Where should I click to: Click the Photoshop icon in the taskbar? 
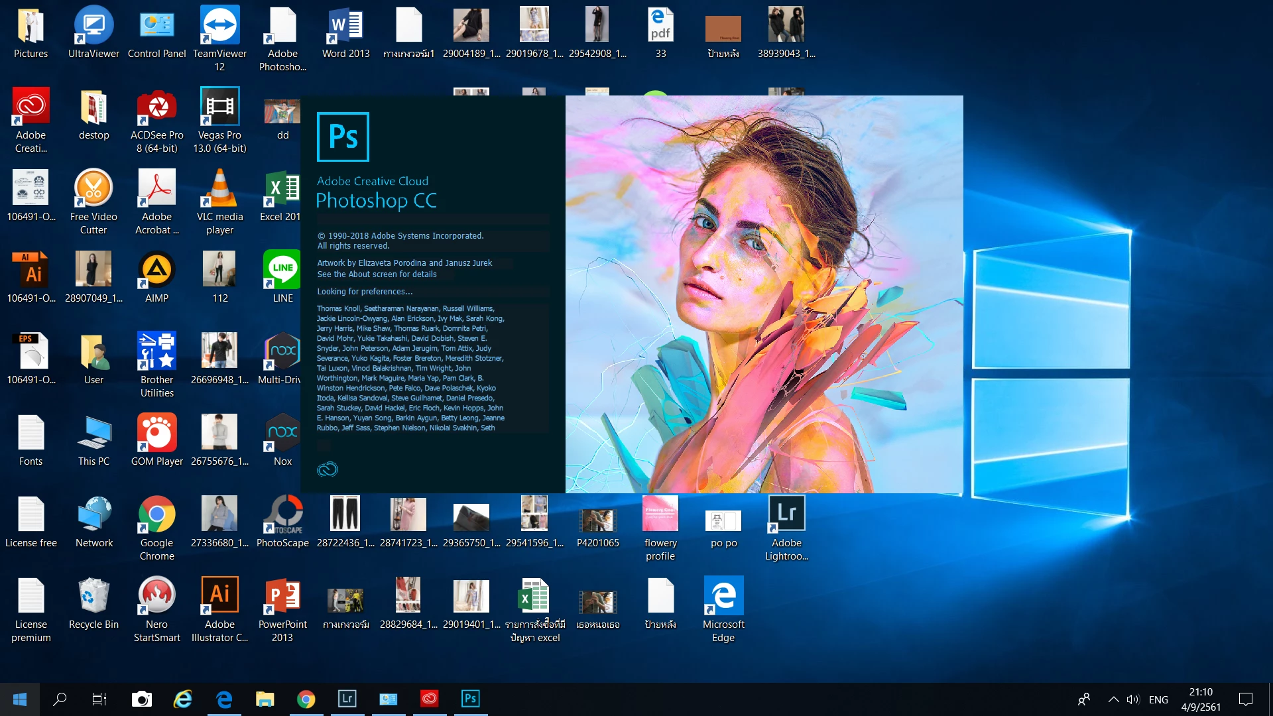[470, 699]
